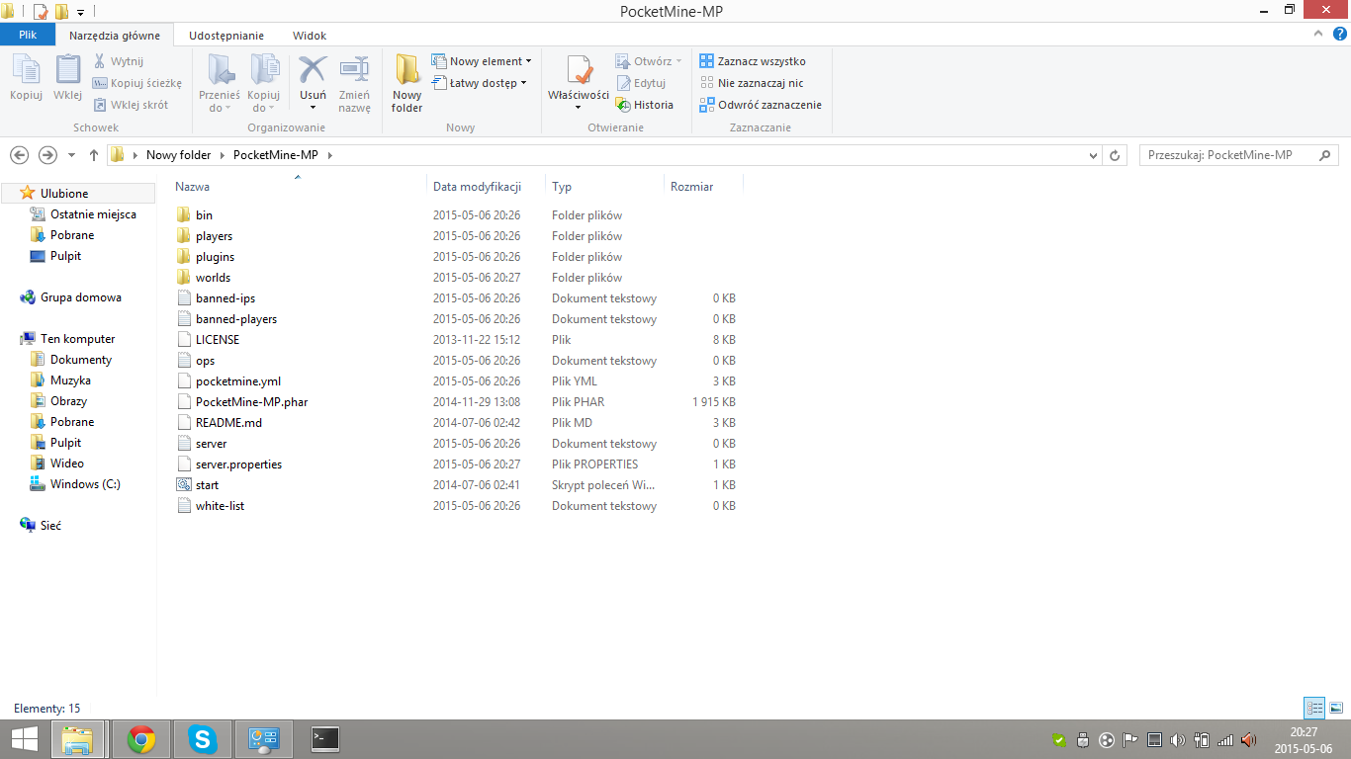Screen dimensions: 1351x759
Task: Collapse the ribbon with the chevron
Action: (1319, 34)
